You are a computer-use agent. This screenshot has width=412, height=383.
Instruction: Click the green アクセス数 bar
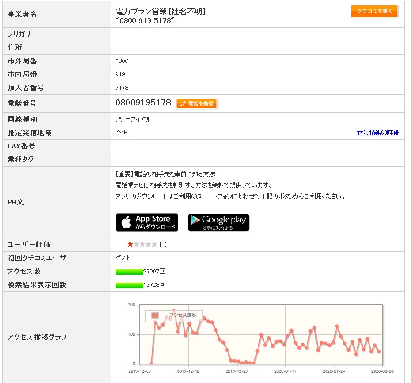(129, 272)
